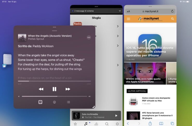The width and height of the screenshot is (192, 126).
Task: Expand the 2 messaggi di sistema dropdown
Action: (x=120, y=11)
